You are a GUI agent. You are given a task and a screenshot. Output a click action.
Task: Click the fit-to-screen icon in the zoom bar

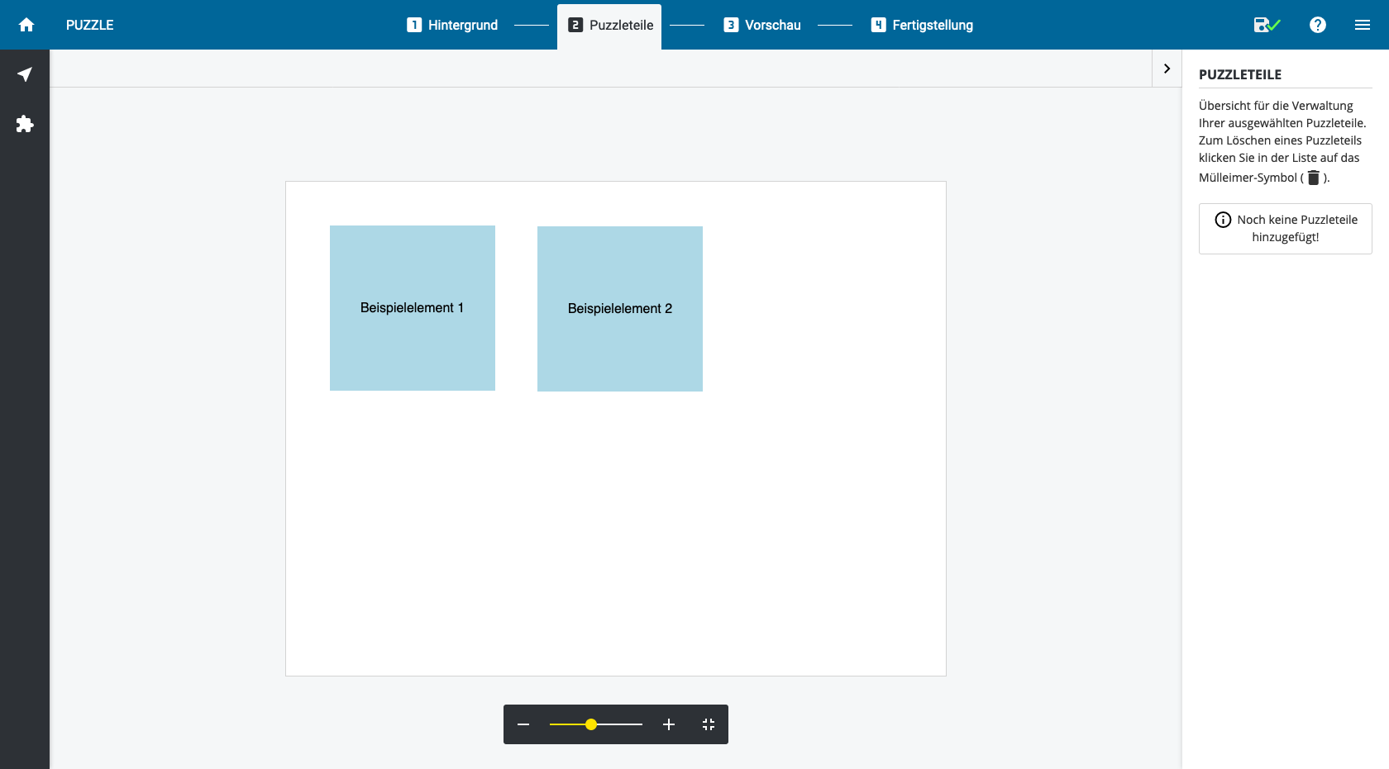pos(709,724)
